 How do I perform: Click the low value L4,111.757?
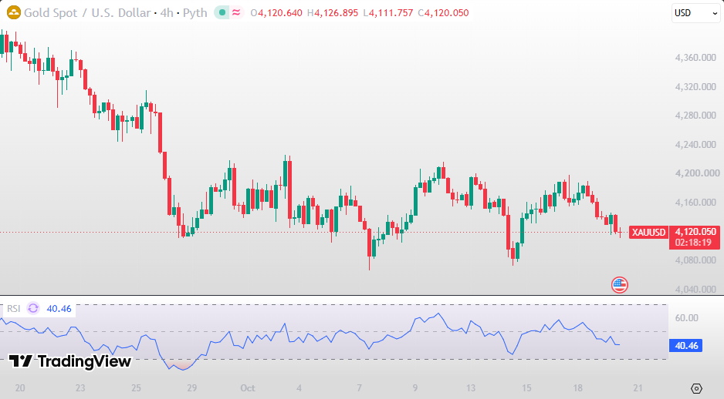[387, 13]
